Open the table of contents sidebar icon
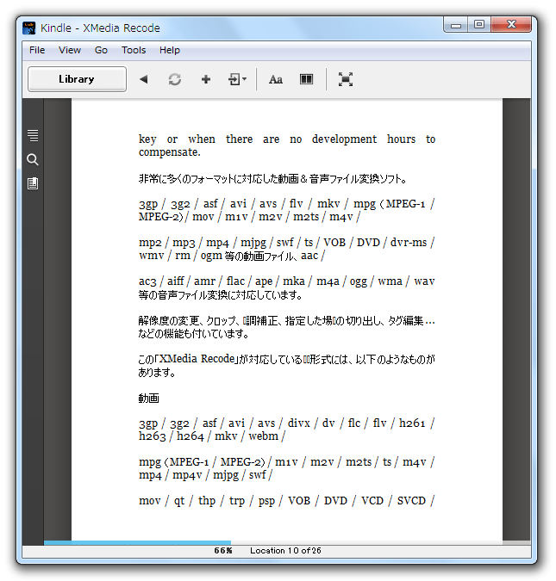The width and height of the screenshot is (556, 581). 33,135
